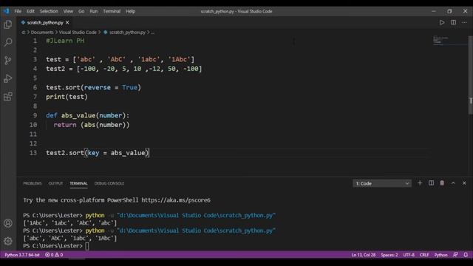The height and width of the screenshot is (266, 473).
Task: Show errors and warnings count
Action: coord(54,255)
